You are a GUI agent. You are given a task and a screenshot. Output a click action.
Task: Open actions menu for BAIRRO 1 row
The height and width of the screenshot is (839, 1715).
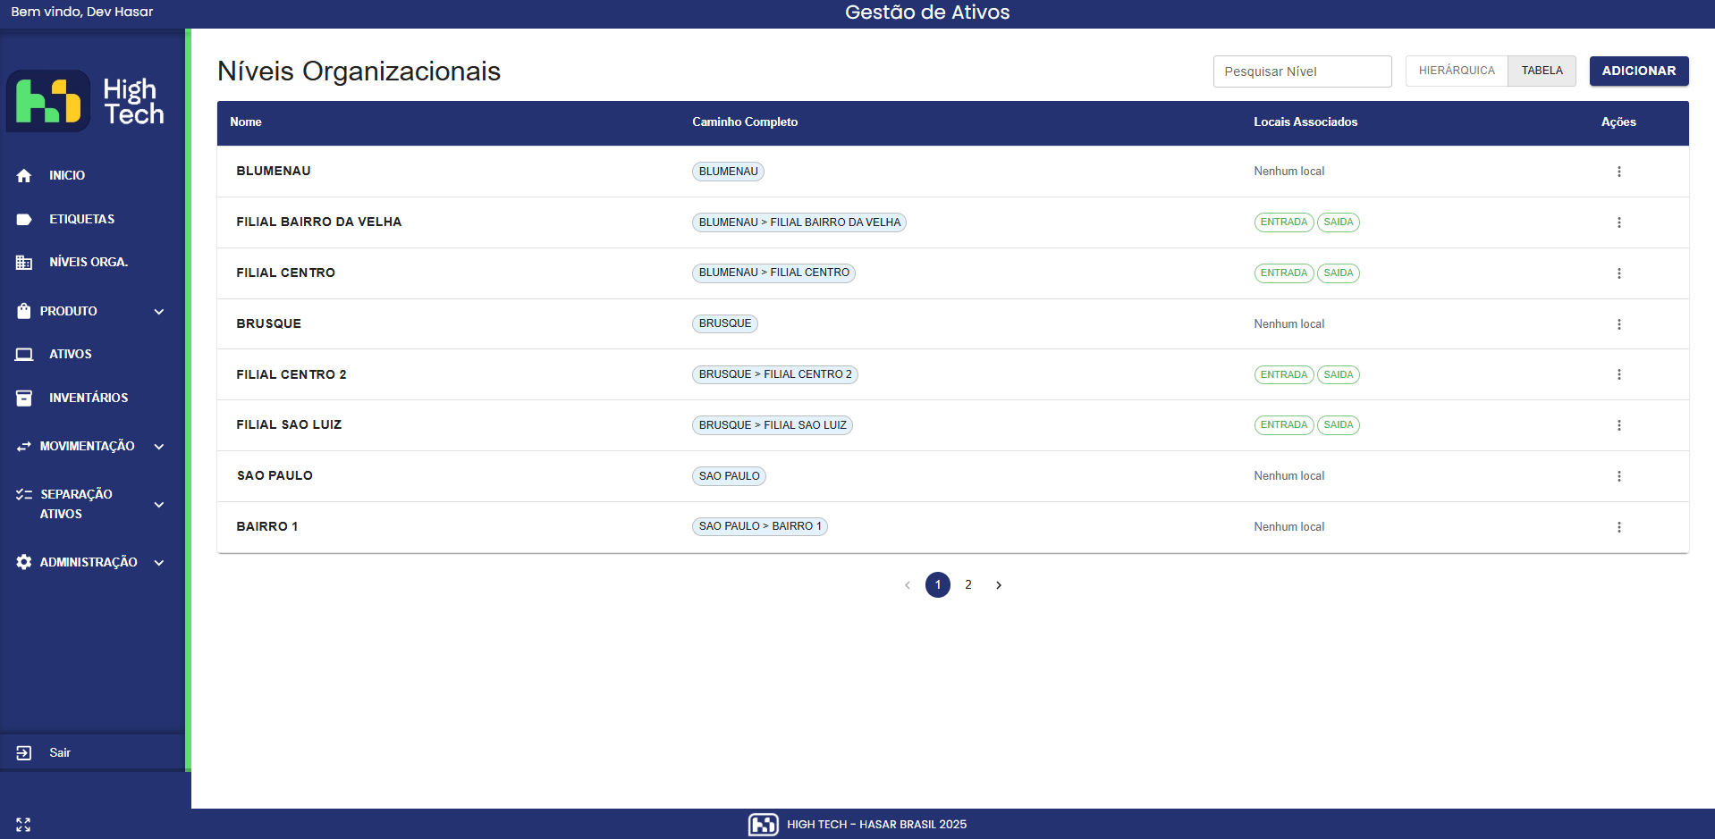(x=1618, y=527)
